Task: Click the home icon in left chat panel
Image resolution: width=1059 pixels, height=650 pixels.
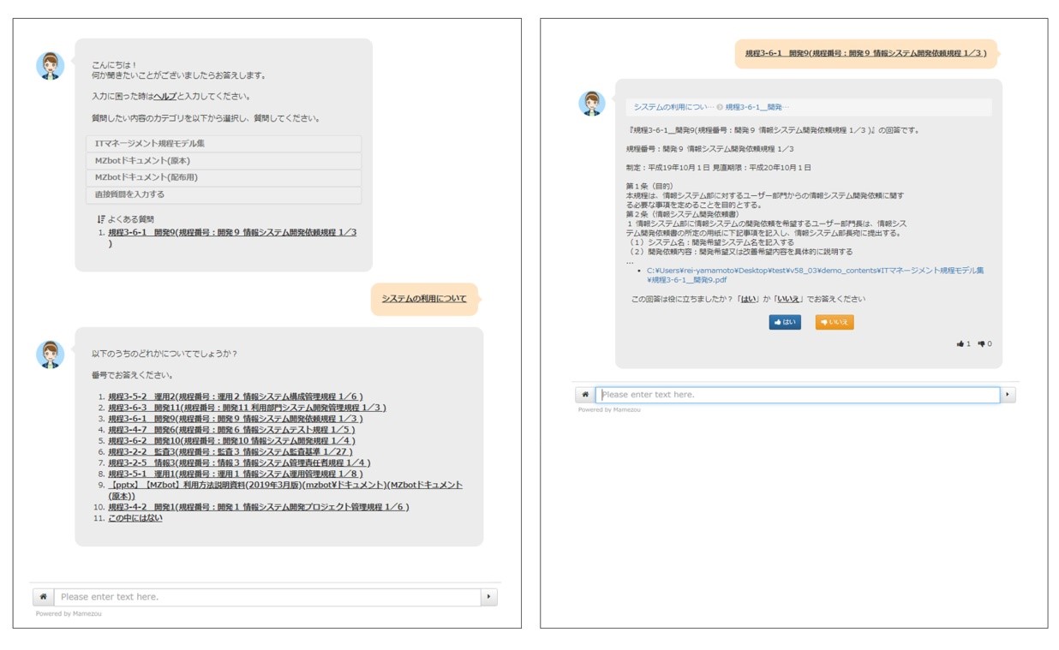Action: tap(43, 597)
